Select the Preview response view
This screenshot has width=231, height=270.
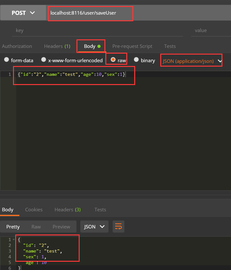[61, 227]
